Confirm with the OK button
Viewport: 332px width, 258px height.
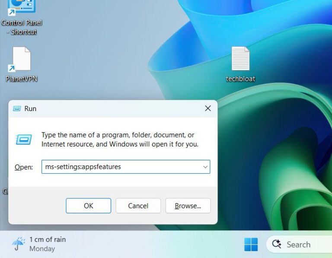coord(88,206)
